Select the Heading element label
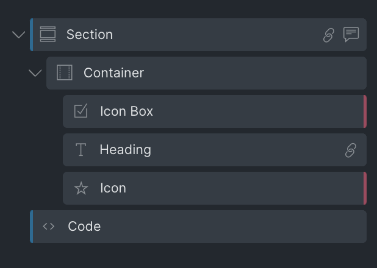 125,150
